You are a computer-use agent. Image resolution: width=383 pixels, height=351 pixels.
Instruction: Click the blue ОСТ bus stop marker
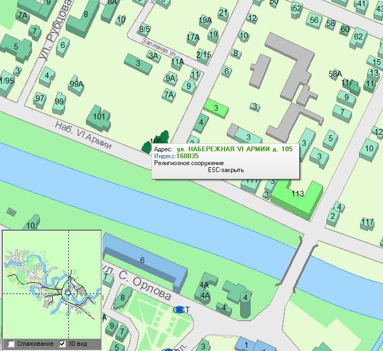pos(179,309)
